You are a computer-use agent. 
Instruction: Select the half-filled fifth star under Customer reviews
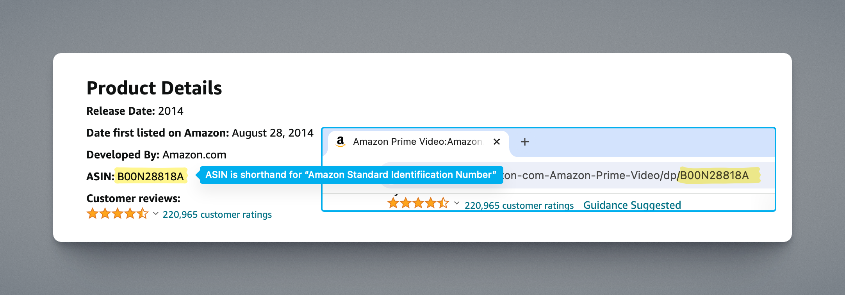(x=143, y=213)
